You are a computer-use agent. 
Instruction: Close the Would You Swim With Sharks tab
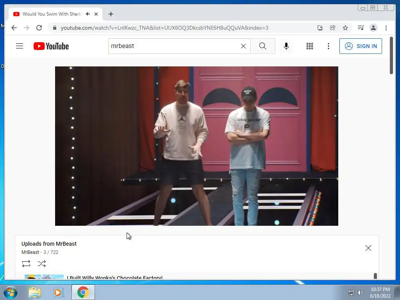[x=96, y=14]
